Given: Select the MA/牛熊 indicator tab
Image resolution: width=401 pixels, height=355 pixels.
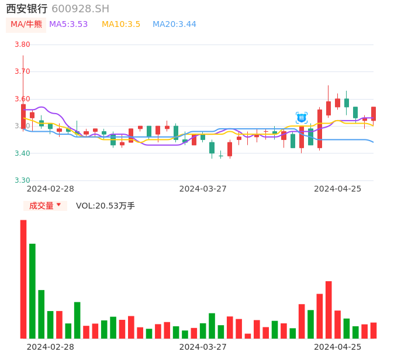Looking at the screenshot, I should 26,25.
